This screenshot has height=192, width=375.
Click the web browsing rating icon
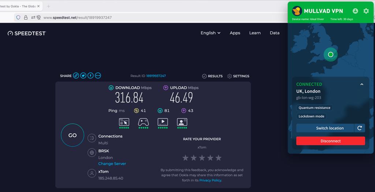pos(124,122)
